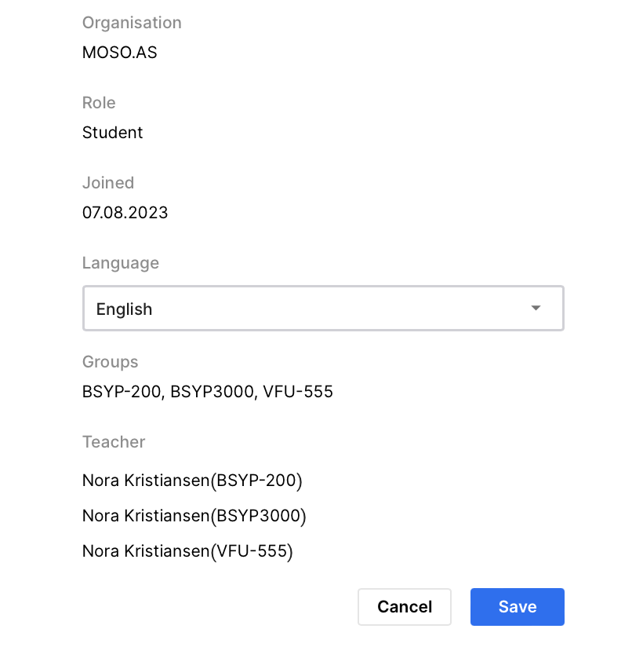Select teacher Nora Kristiansen(VFU-555)
643x647 pixels.
pyautogui.click(x=187, y=552)
